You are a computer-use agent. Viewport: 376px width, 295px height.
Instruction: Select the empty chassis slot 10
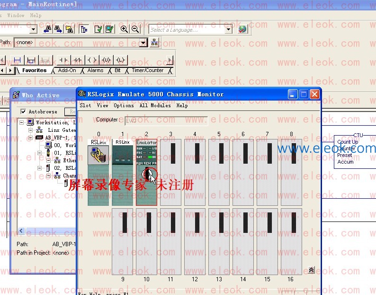point(146,242)
